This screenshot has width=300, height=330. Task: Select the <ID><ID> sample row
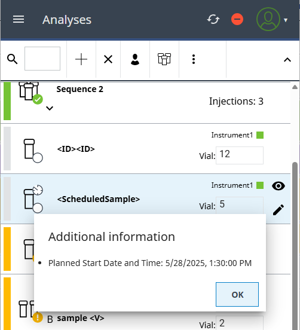146,149
